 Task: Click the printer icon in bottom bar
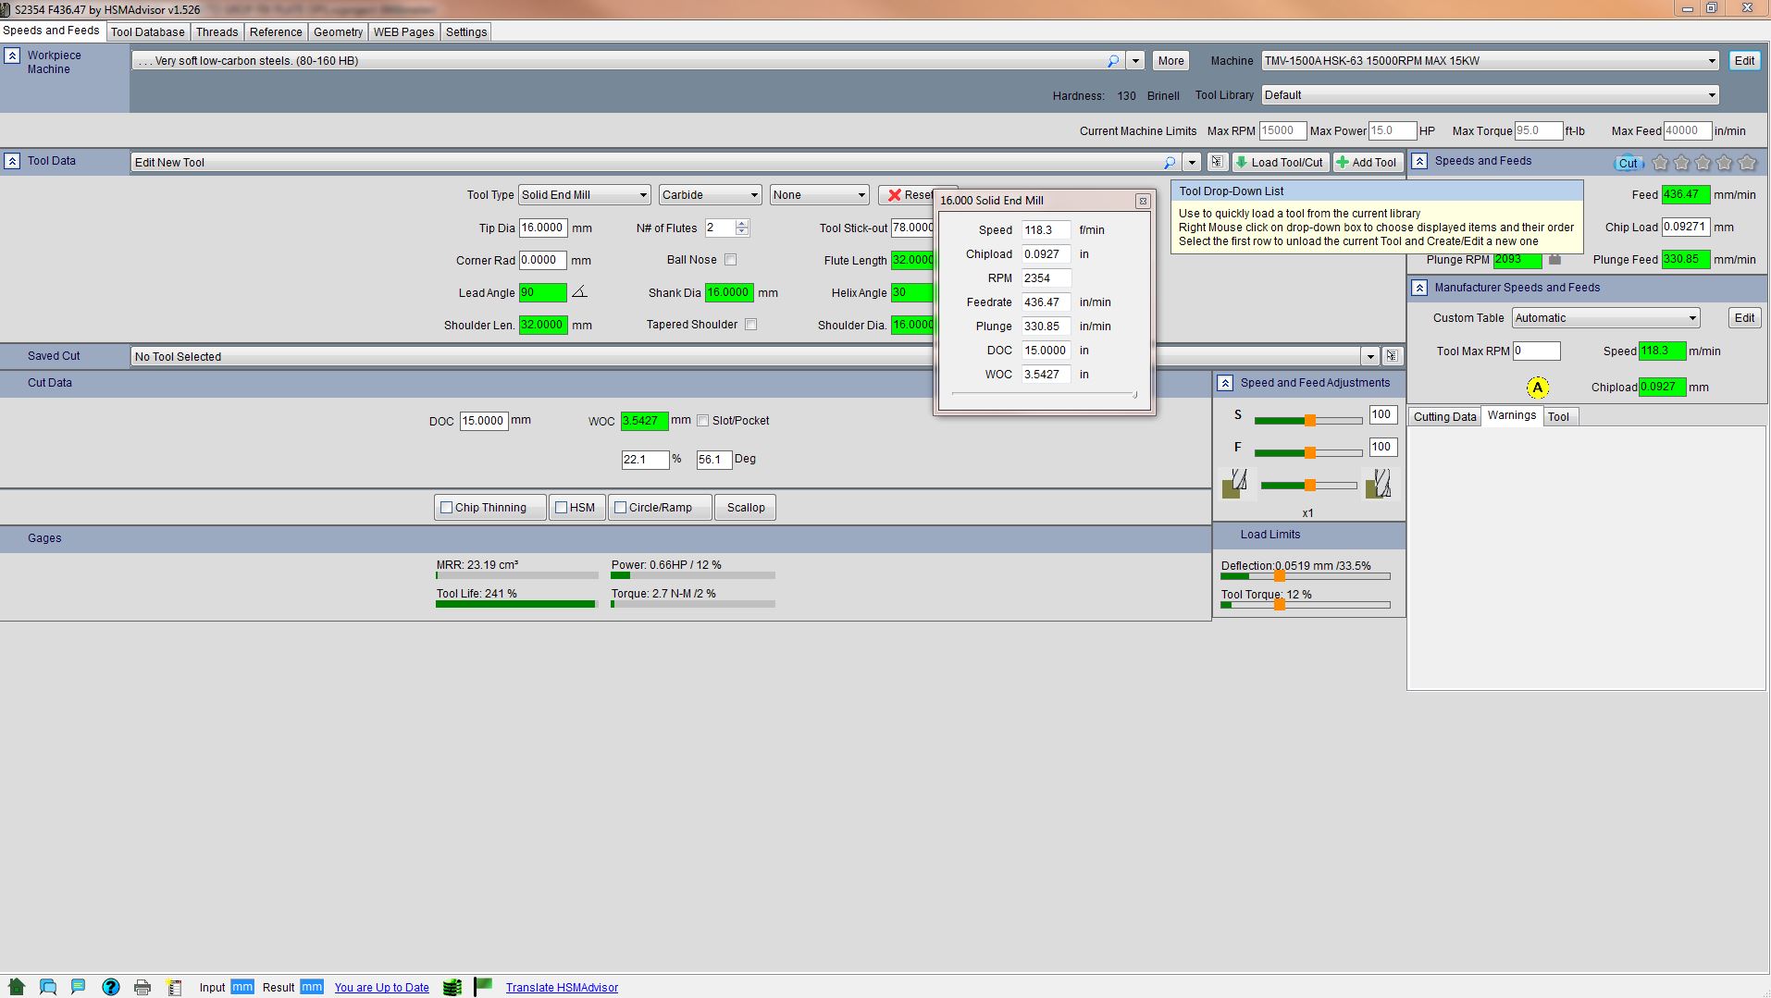pos(142,987)
